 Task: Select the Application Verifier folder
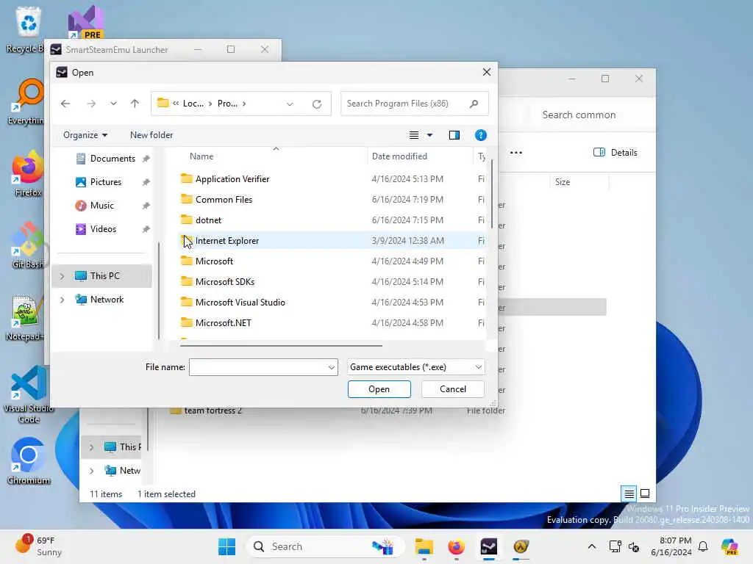[x=332, y=179]
